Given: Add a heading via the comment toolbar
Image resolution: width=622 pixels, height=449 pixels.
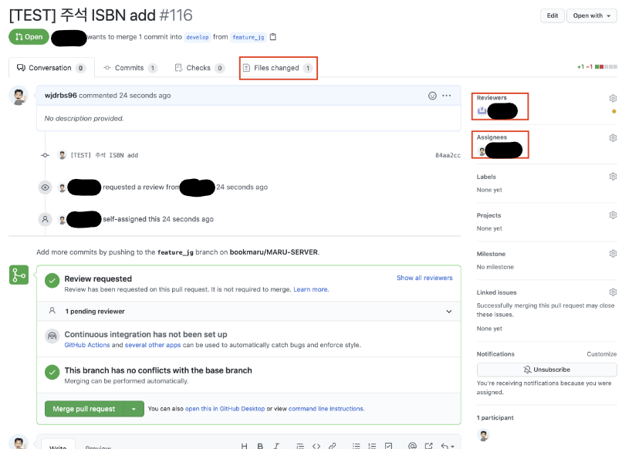Looking at the screenshot, I should click(244, 445).
